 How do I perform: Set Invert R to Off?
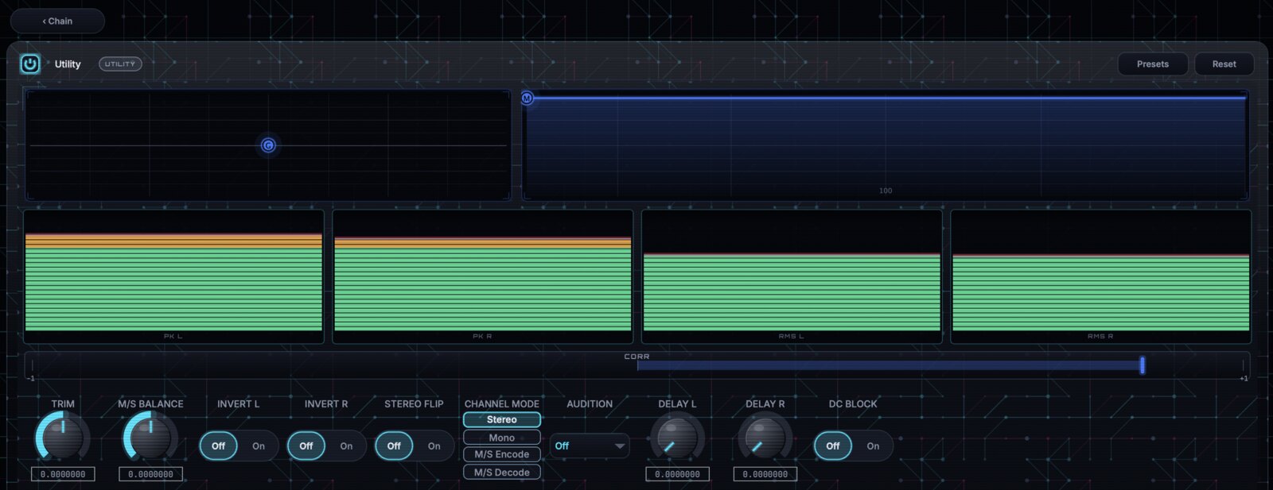[x=306, y=446]
